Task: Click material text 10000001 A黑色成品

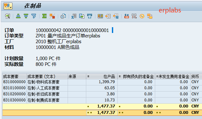Action: pos(57,47)
